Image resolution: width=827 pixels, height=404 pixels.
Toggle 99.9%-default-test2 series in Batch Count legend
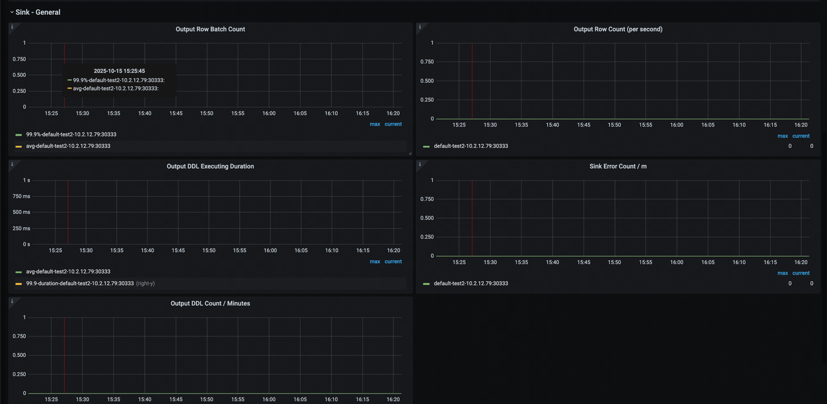(x=71, y=134)
